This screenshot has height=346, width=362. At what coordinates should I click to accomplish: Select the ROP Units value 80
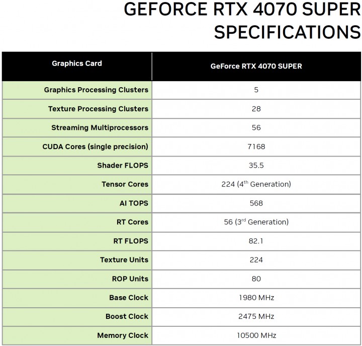256,279
